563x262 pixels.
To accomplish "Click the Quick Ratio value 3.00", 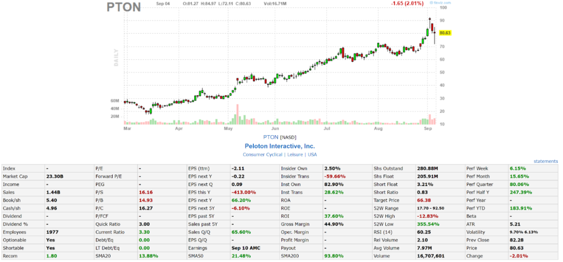I will click(144, 224).
